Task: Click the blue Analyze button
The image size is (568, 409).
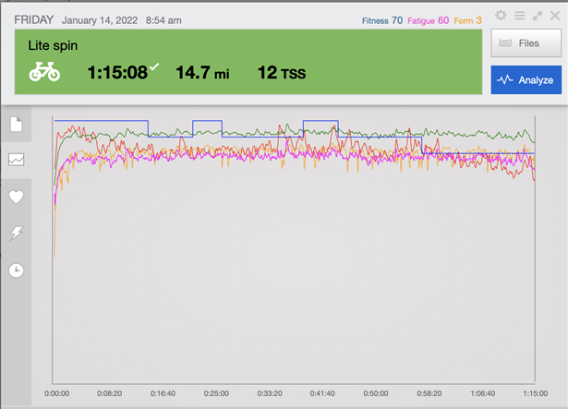Action: 526,80
